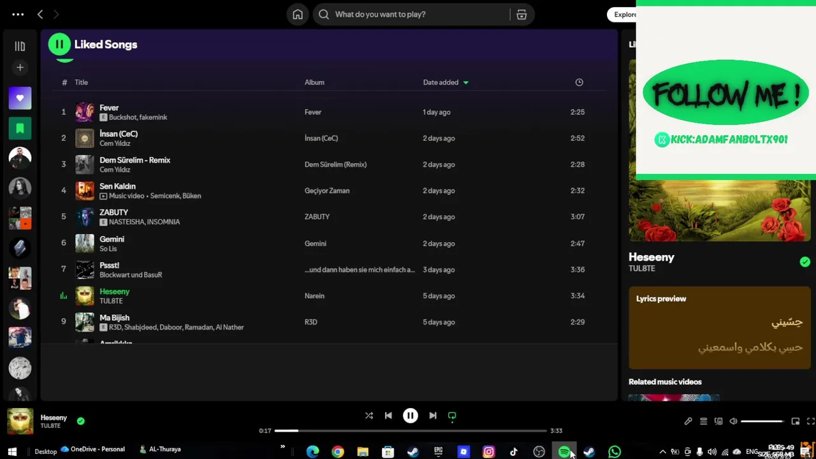Open Instagram from taskbar
Viewport: 816px width, 459px height.
coord(488,452)
